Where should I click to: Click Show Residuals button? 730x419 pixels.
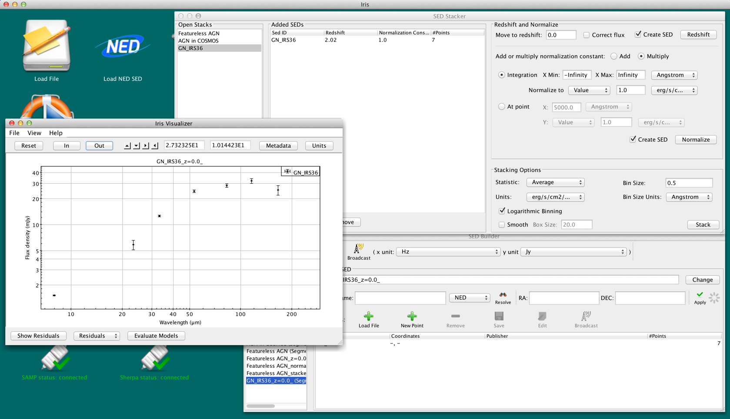click(x=38, y=336)
